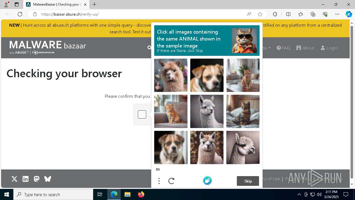Open X (Twitter) social icon in footer
This screenshot has height=200, width=355.
[14, 179]
